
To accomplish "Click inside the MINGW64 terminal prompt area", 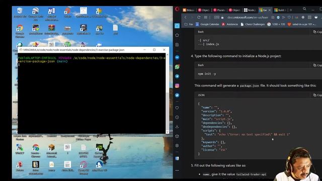I will (x=92, y=94).
